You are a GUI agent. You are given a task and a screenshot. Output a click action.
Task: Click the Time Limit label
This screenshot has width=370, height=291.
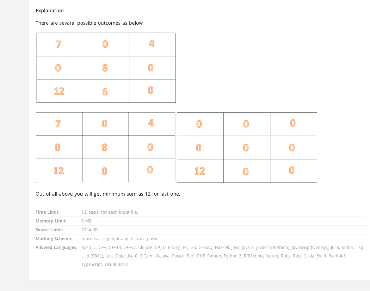click(x=48, y=212)
